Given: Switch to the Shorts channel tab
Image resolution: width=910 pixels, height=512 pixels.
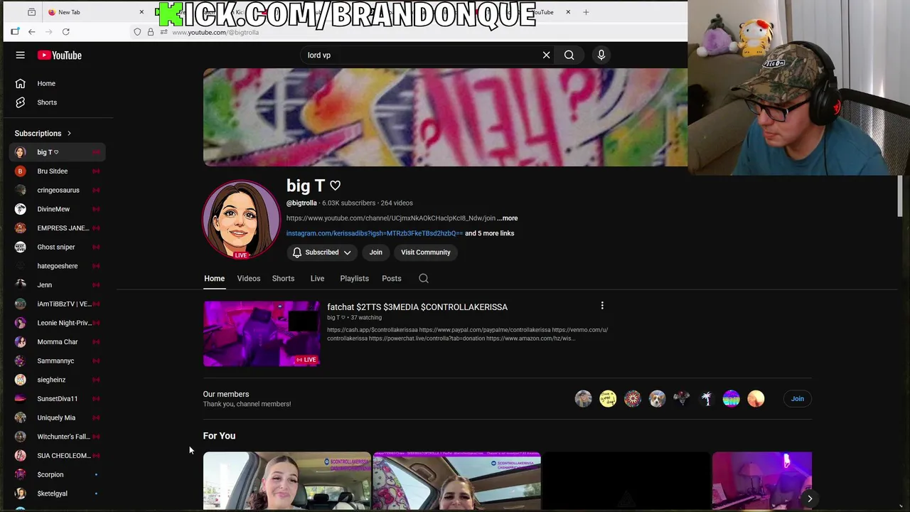Looking at the screenshot, I should click(x=283, y=279).
